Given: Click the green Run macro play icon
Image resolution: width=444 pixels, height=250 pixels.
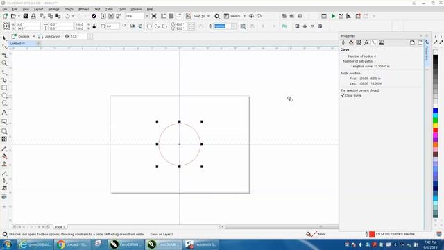Looking at the screenshot, I should (333, 16).
